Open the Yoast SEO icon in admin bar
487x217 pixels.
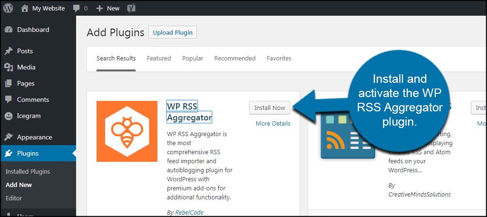[x=131, y=9]
